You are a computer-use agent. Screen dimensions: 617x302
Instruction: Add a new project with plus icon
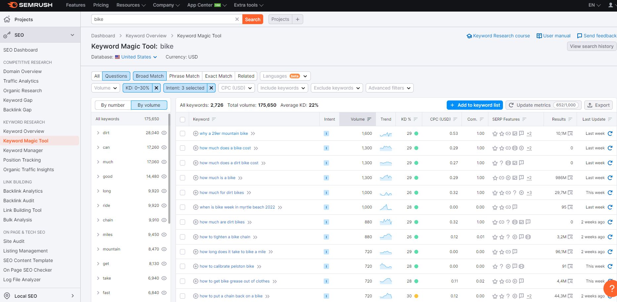[x=298, y=19]
